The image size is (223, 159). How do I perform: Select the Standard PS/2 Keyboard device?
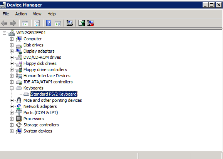pos(54,94)
